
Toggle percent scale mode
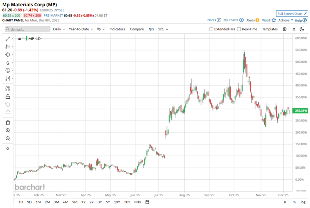(x=294, y=202)
